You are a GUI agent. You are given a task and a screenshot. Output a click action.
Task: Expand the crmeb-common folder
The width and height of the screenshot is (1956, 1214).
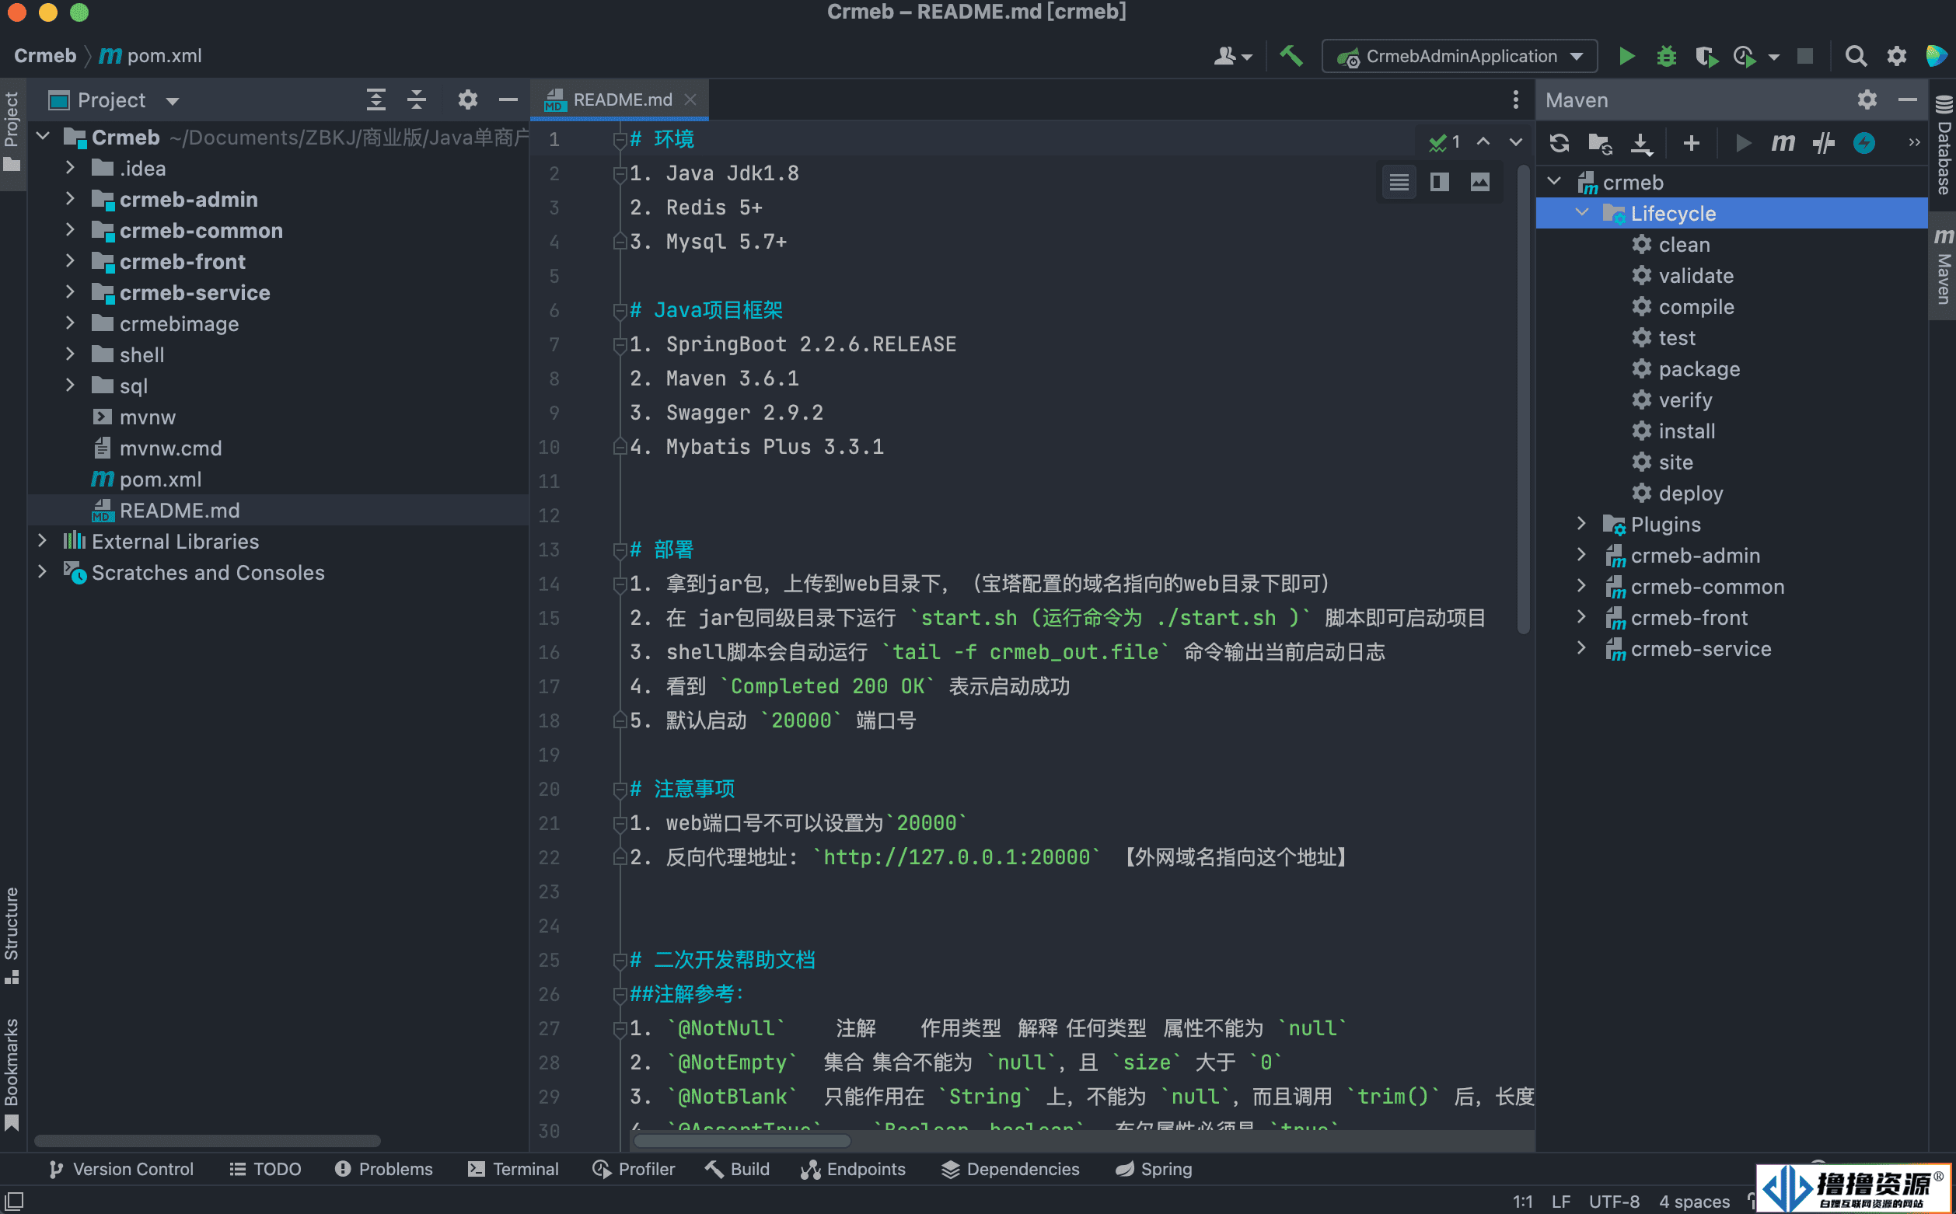(x=70, y=230)
